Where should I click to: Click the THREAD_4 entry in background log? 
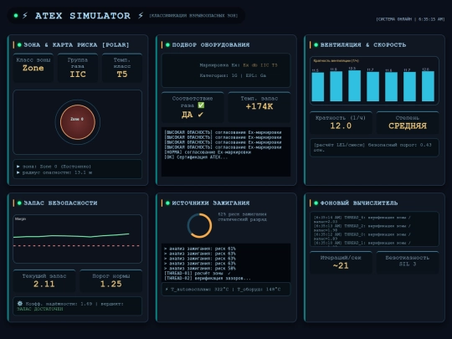point(362,219)
